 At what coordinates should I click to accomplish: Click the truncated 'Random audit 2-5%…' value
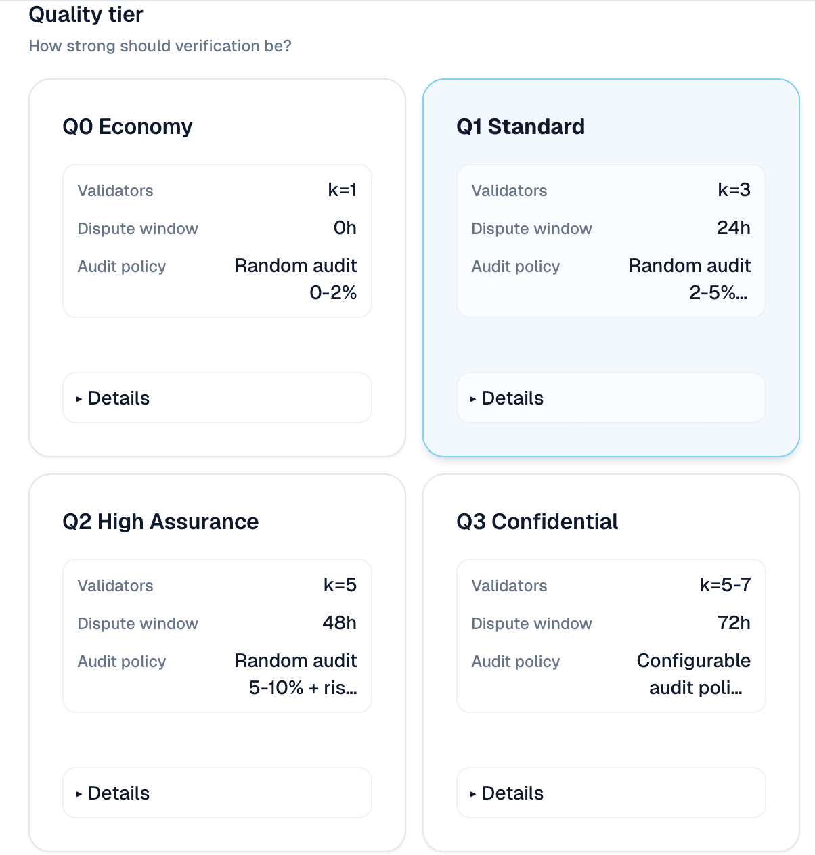pyautogui.click(x=690, y=279)
